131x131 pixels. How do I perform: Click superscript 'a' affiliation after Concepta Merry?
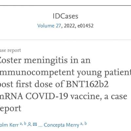click(x=82, y=124)
